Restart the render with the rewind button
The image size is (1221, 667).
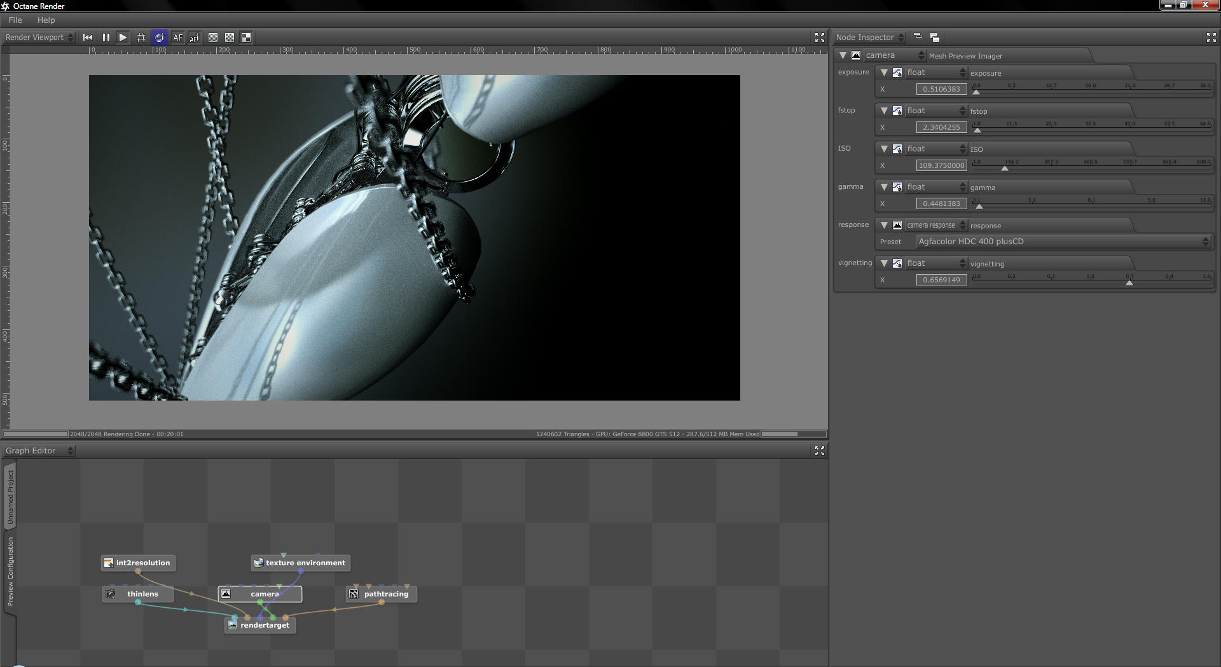pyautogui.click(x=88, y=38)
